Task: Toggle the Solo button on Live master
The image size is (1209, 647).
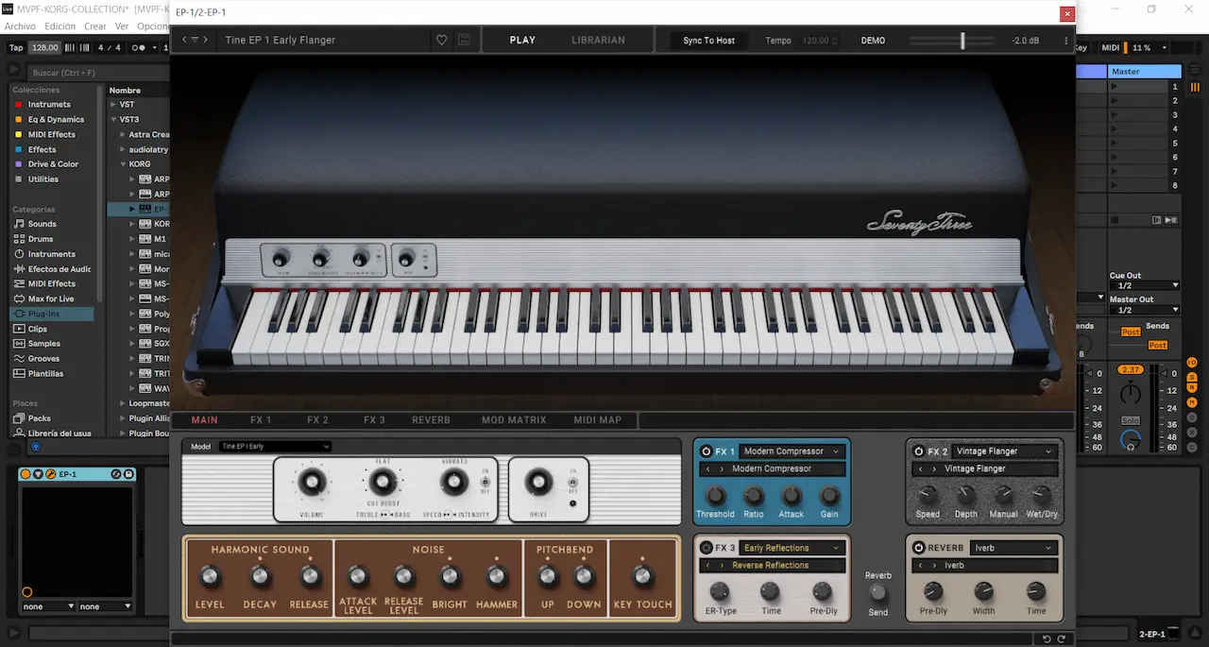Action: 1131,420
